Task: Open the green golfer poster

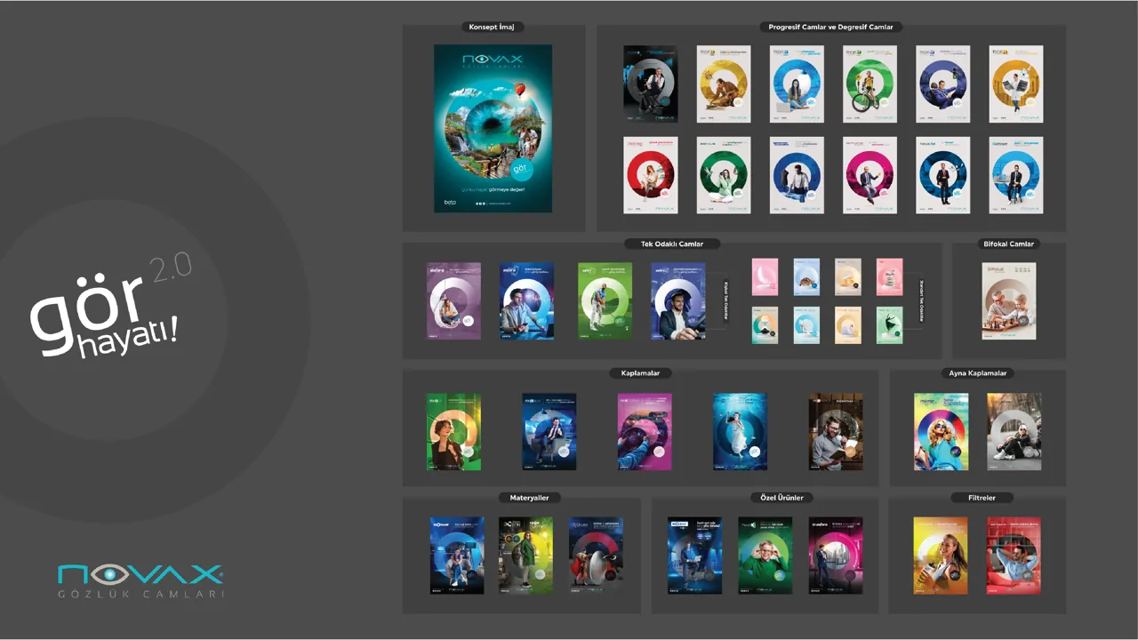Action: point(605,300)
